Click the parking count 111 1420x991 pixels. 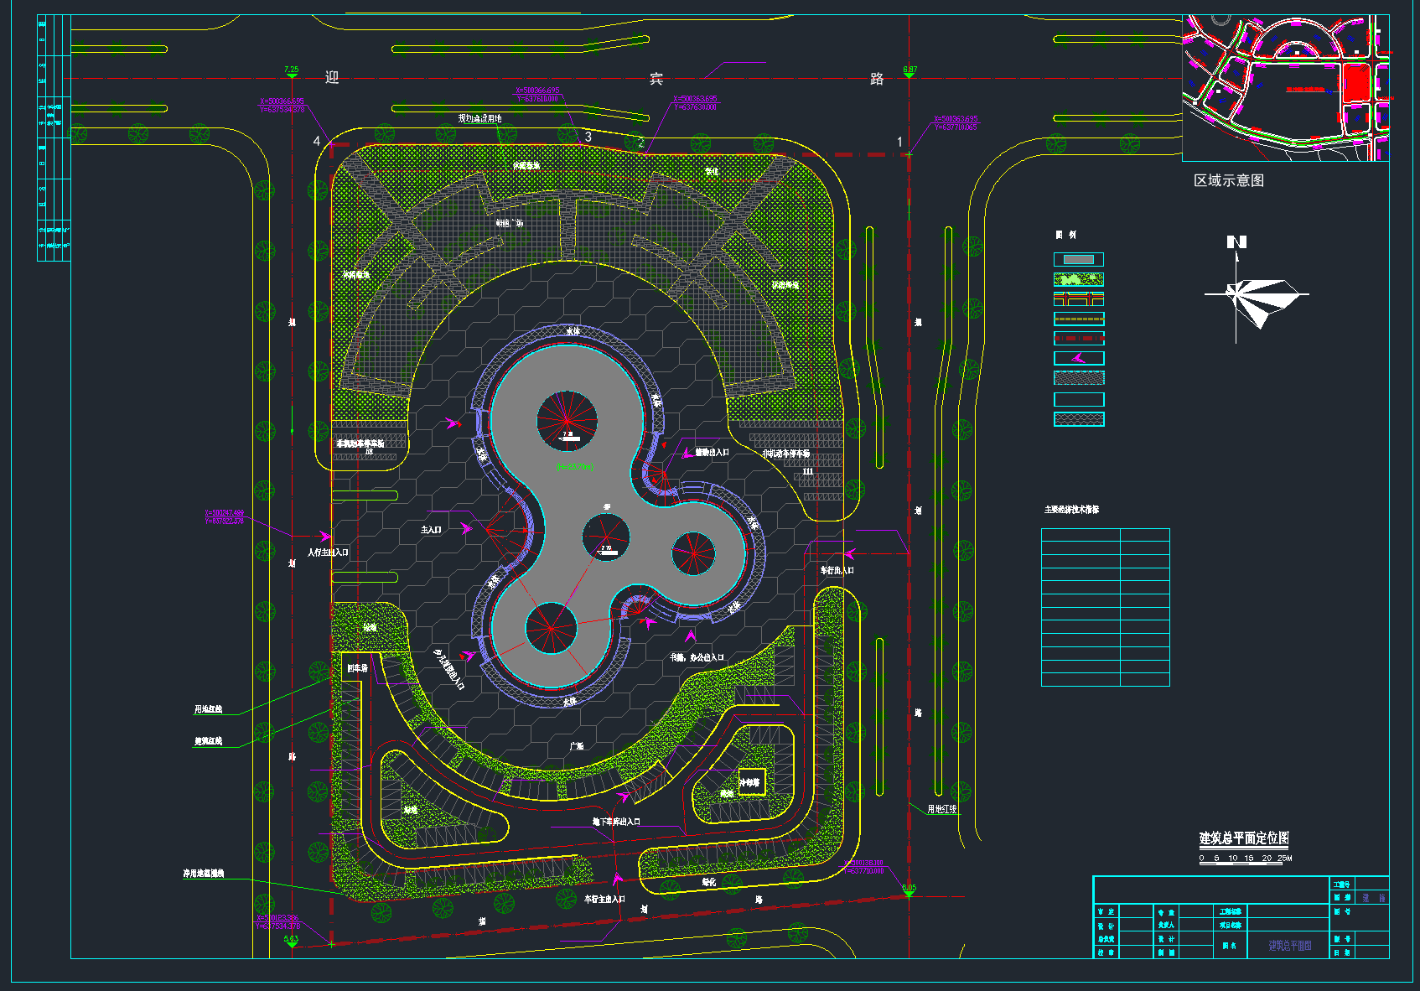(x=807, y=471)
